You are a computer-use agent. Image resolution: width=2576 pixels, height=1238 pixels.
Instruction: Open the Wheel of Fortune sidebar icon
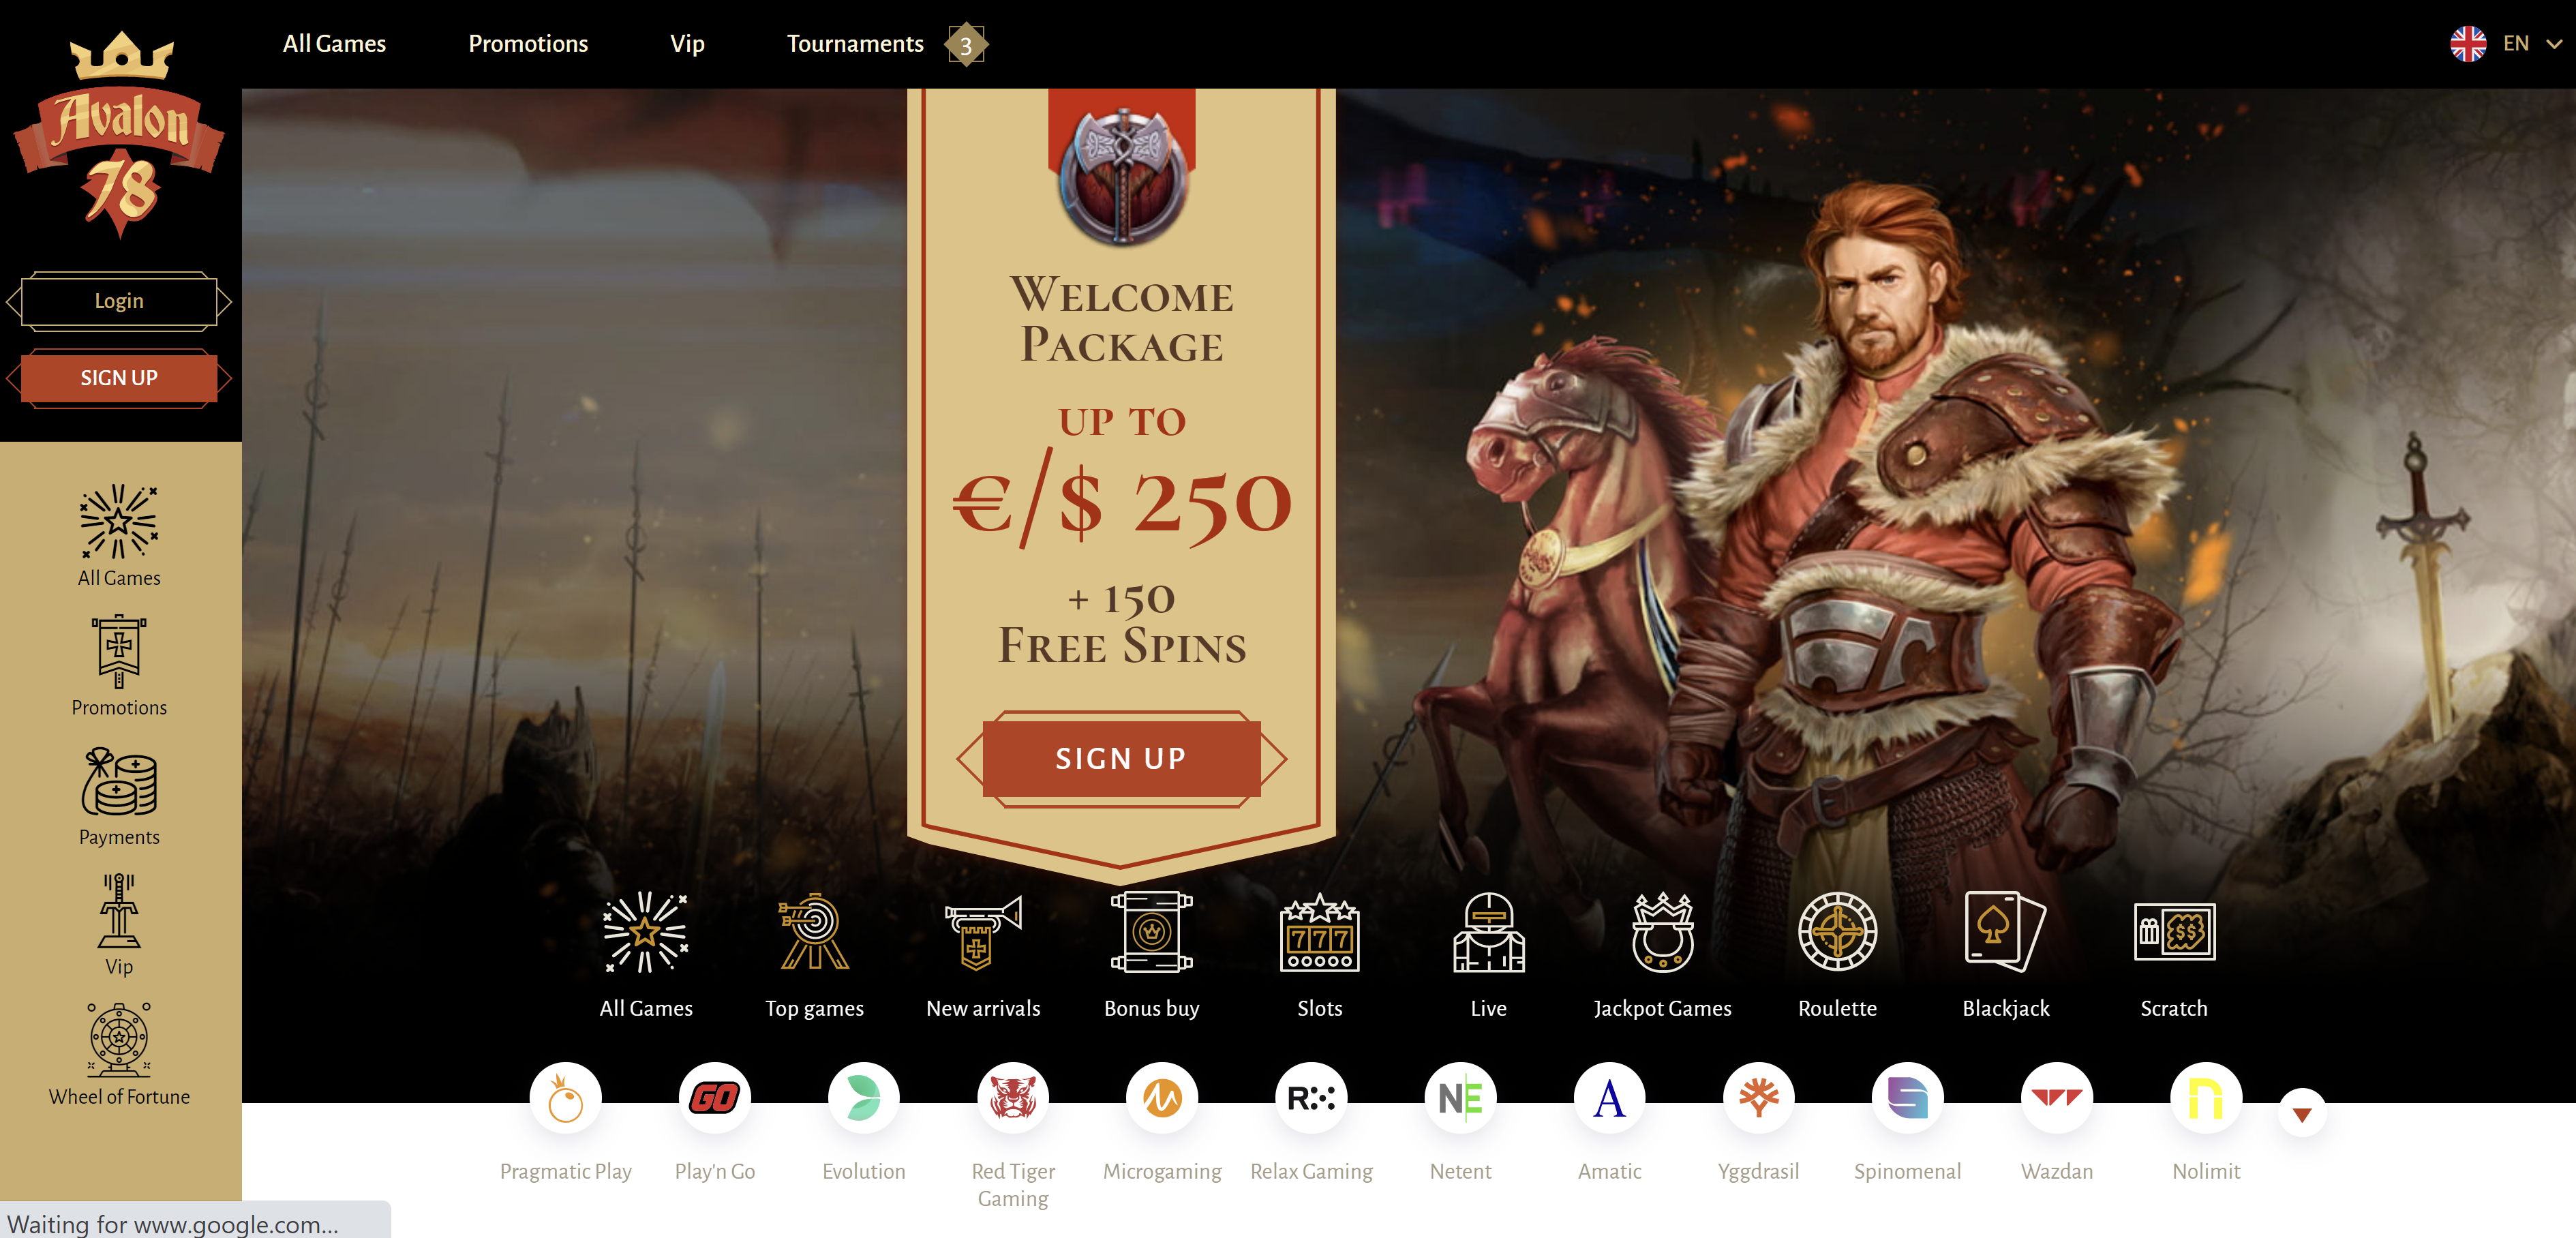click(119, 1040)
